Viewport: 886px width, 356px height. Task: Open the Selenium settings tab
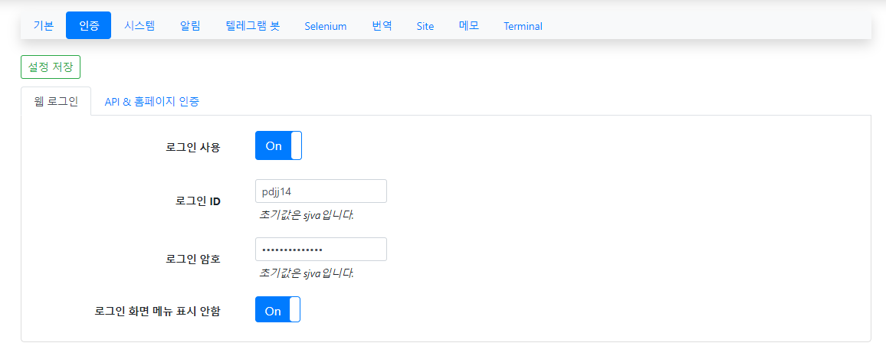325,26
